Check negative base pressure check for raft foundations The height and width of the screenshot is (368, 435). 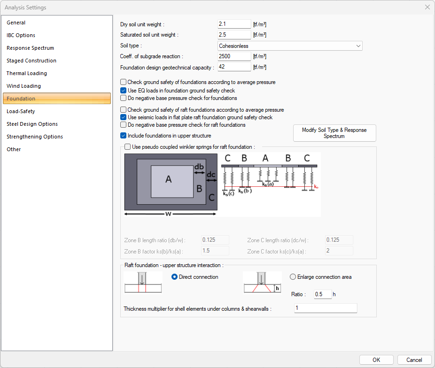tap(123, 125)
